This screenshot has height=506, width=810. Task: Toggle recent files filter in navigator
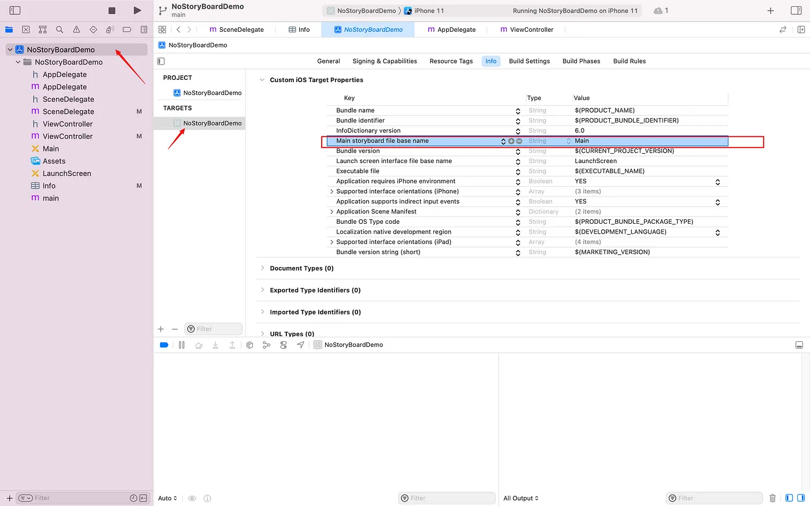click(x=134, y=498)
